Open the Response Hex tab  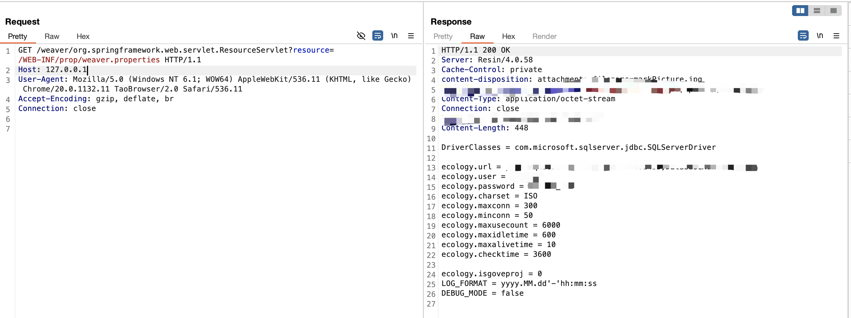click(508, 36)
